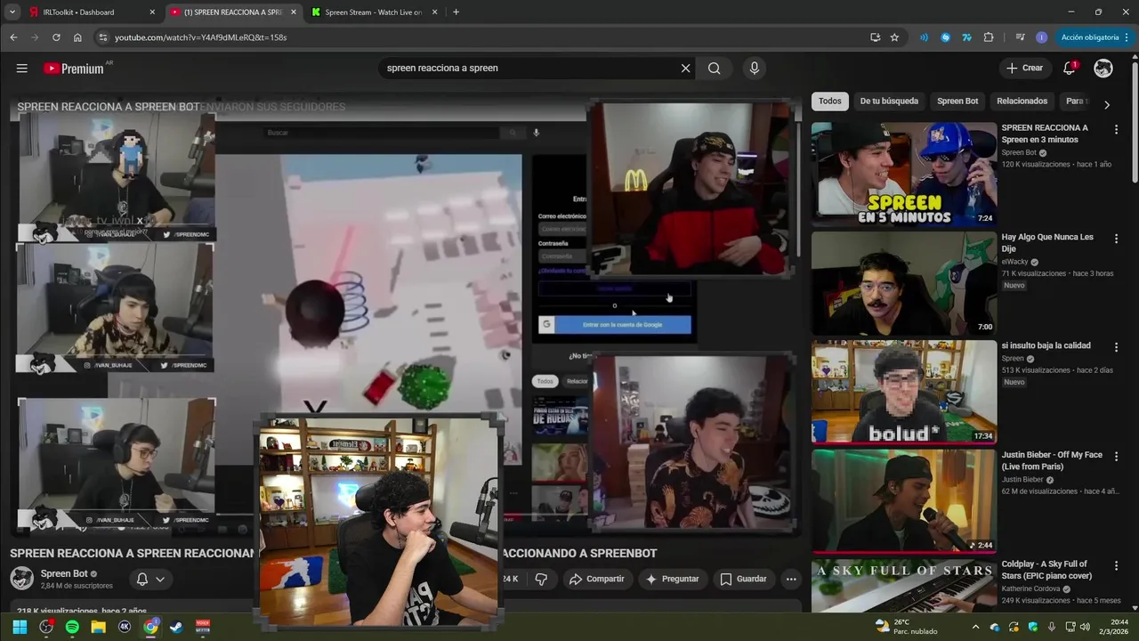Viewport: 1139px width, 641px height.
Task: Run search with the magnifier button
Action: (715, 69)
